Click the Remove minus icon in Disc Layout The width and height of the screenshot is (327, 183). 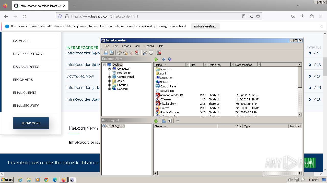coord(178,121)
